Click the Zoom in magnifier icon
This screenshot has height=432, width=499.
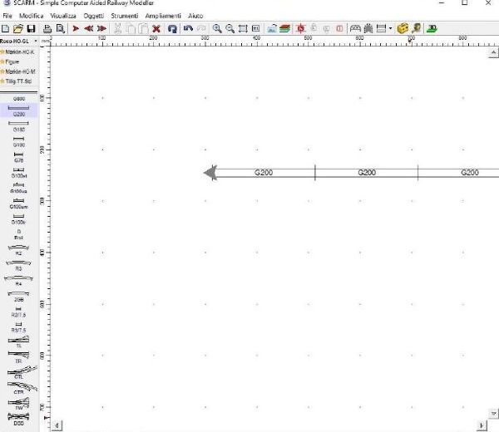tap(217, 28)
